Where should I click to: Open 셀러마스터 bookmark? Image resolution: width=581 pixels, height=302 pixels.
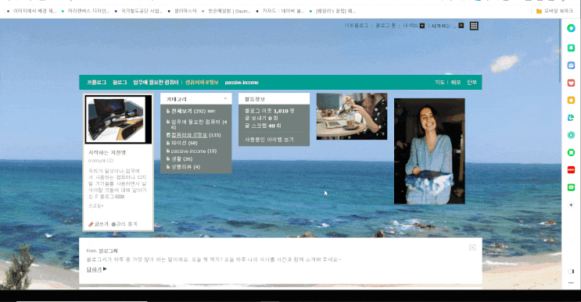[182, 11]
